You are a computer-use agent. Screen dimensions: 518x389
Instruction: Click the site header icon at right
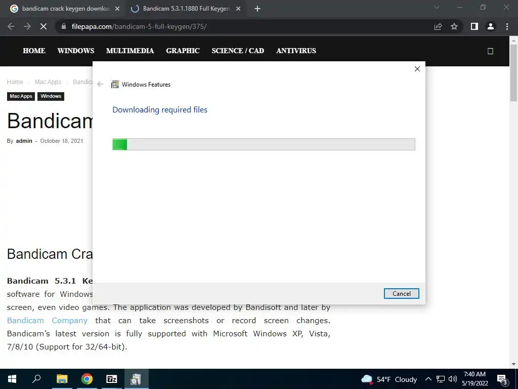490,51
